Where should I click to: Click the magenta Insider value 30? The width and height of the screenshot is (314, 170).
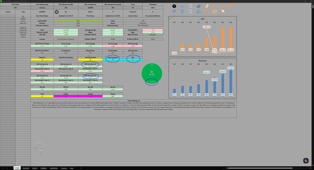coord(66,96)
